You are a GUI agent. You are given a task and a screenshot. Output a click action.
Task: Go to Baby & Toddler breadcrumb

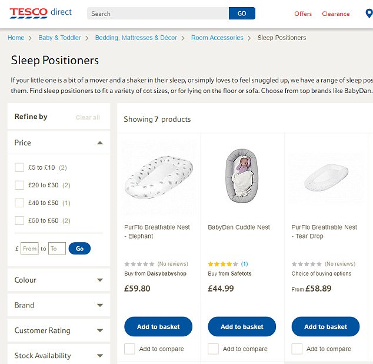tap(59, 38)
